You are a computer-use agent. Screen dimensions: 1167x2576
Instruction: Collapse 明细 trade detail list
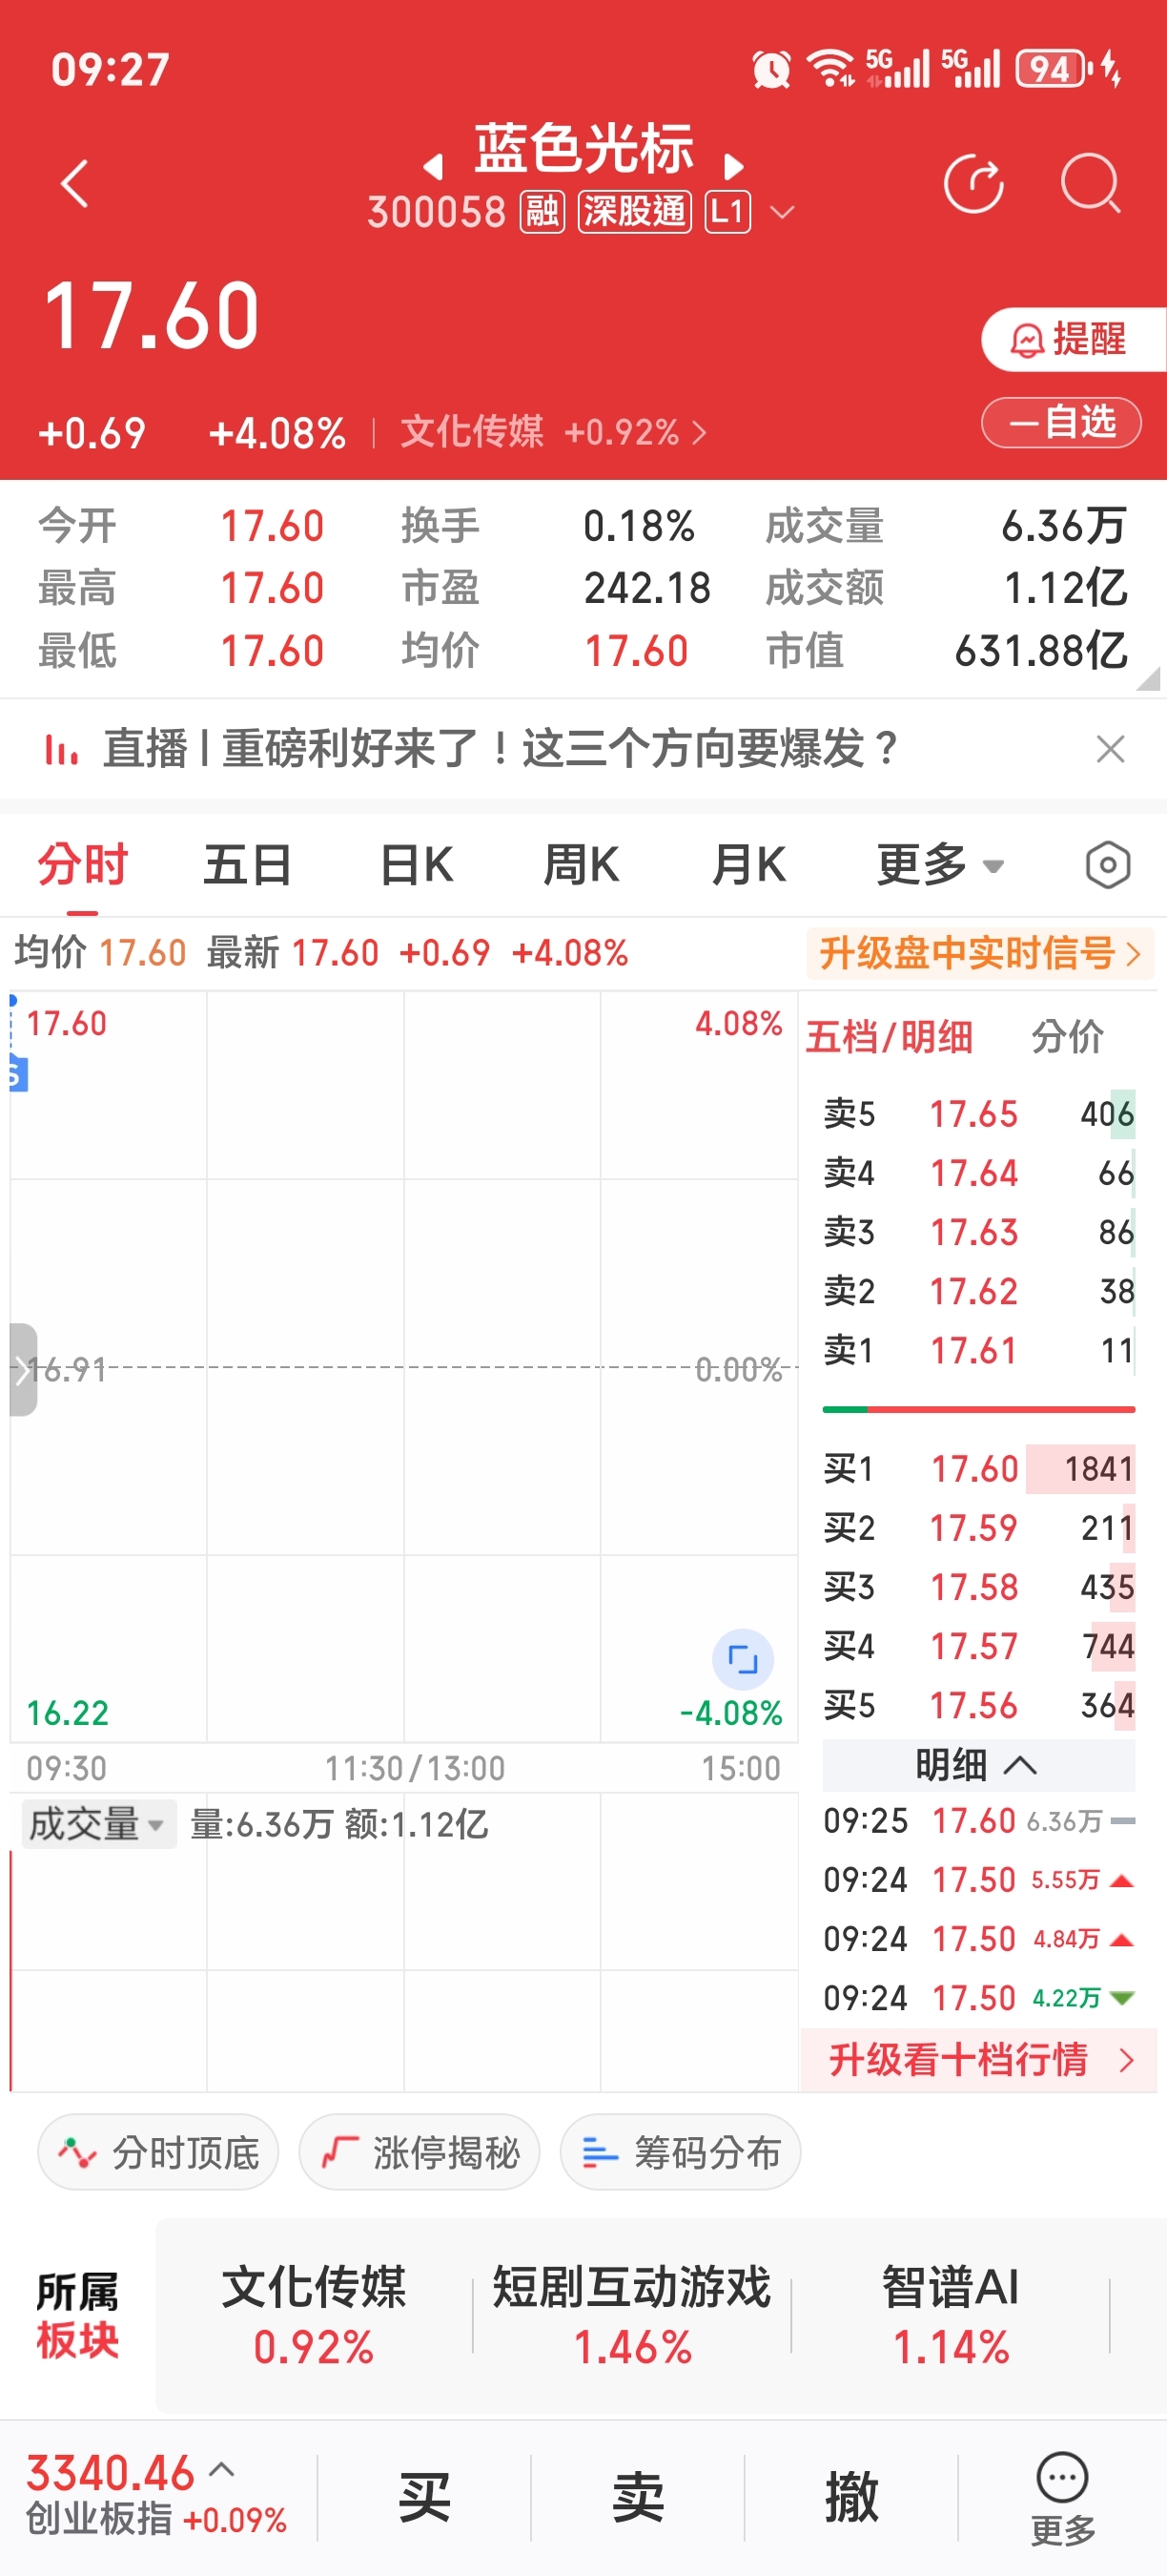[977, 1766]
